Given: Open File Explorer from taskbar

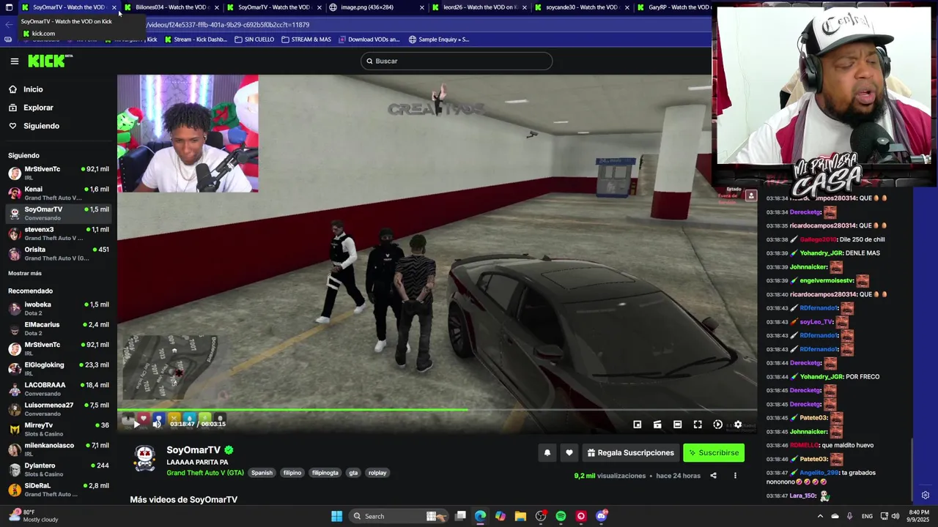Looking at the screenshot, I should pos(520,516).
